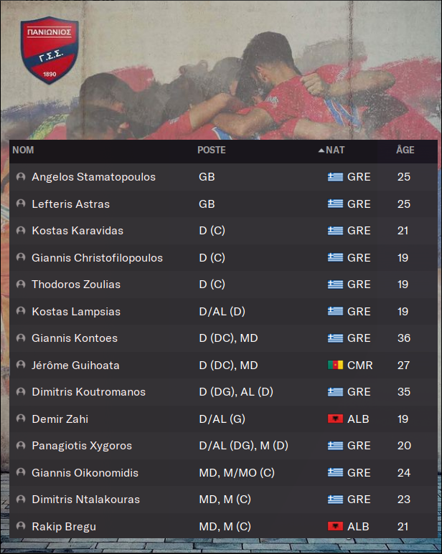
Task: Click the Cameroon flag for Jérôme Guihoata
Action: pos(335,365)
